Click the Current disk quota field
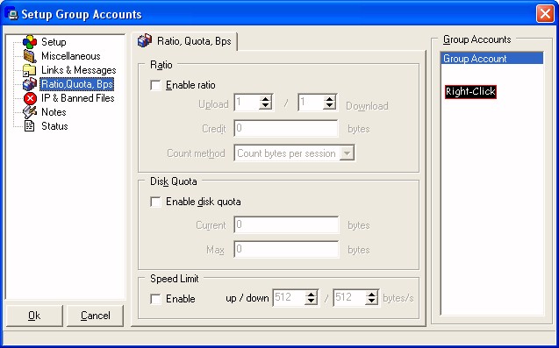559x348 pixels. (286, 225)
